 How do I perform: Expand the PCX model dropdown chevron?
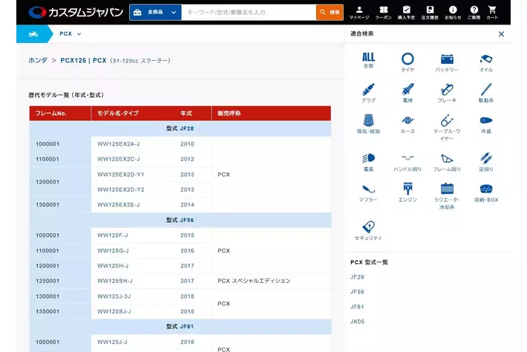tap(79, 34)
